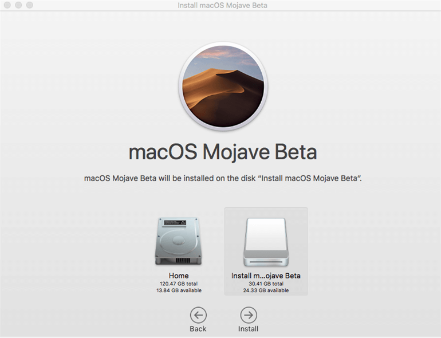Click the "macOS Mojave Beta" heading
This screenshot has width=441, height=338.
tap(223, 152)
